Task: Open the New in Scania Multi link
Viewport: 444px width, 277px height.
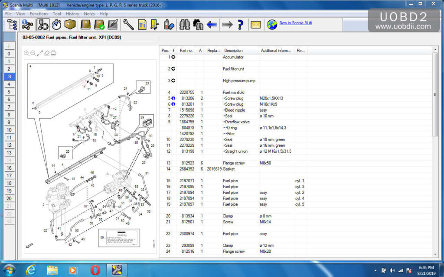Action: tap(296, 23)
